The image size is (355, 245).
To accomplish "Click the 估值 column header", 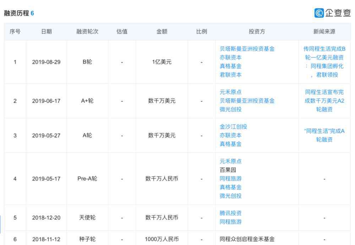I will tap(122, 32).
